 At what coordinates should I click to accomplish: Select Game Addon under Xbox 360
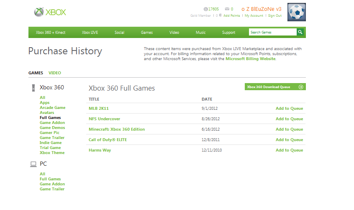[52, 123]
